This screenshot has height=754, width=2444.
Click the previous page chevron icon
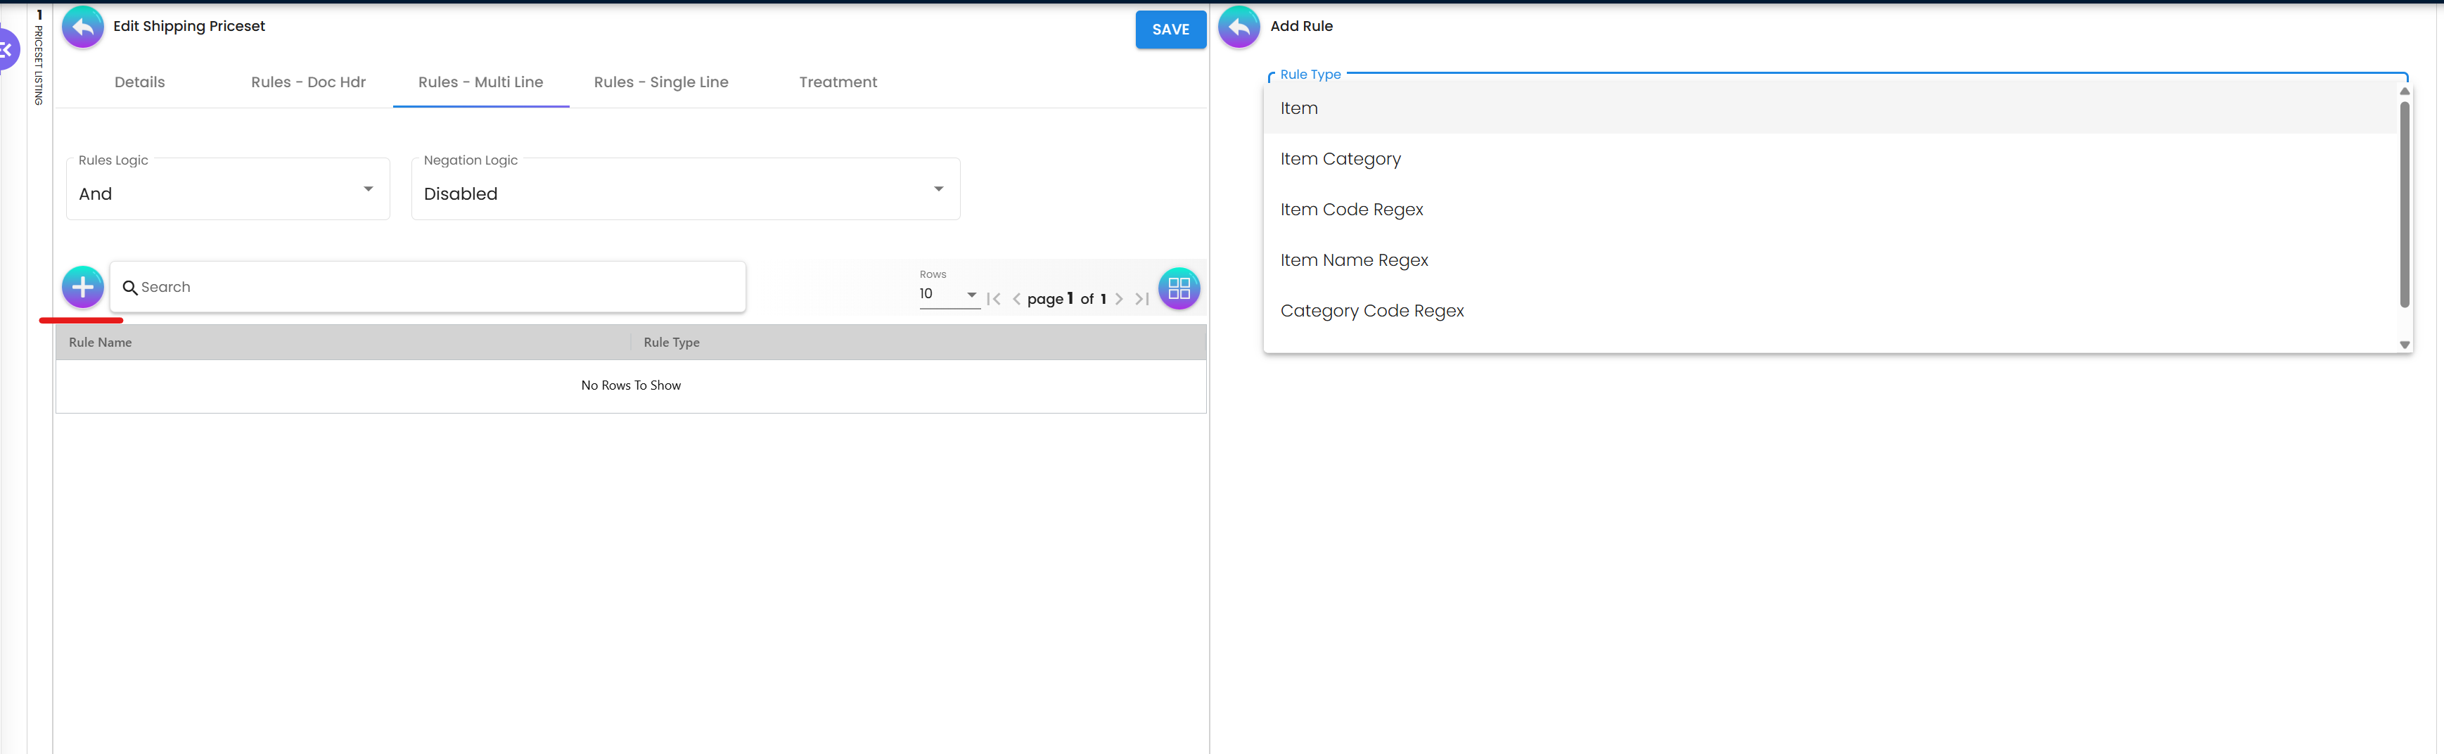pyautogui.click(x=1016, y=299)
